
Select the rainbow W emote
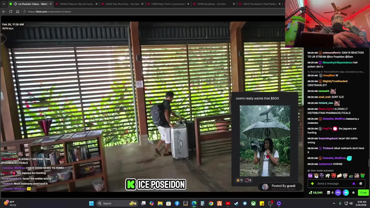pyautogui.click(x=362, y=176)
